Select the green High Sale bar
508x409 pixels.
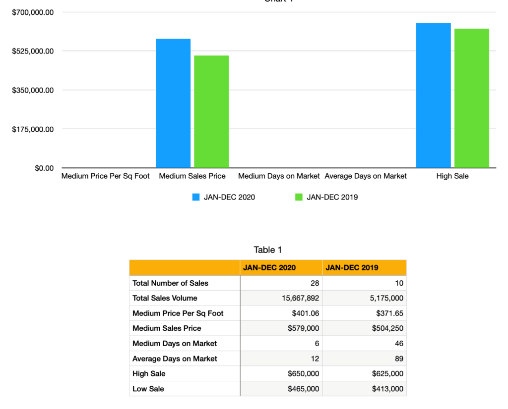[x=472, y=99]
